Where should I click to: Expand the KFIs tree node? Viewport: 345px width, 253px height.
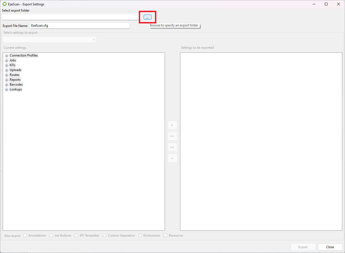tap(7, 65)
